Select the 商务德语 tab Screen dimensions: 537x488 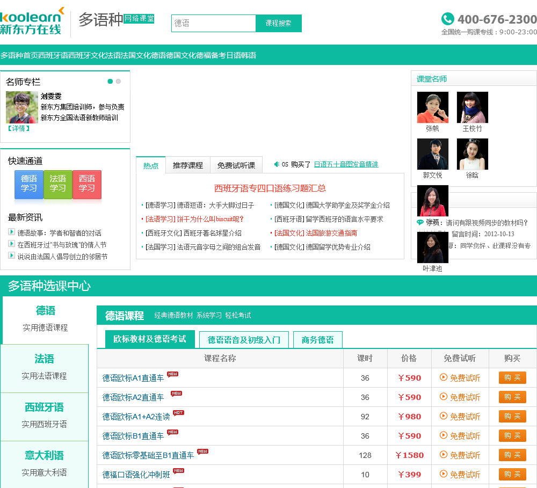click(x=317, y=340)
